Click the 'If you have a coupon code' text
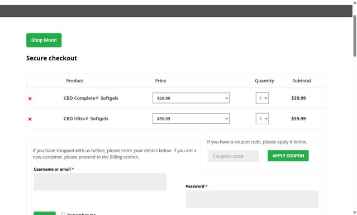357x215 pixels. coord(257,142)
